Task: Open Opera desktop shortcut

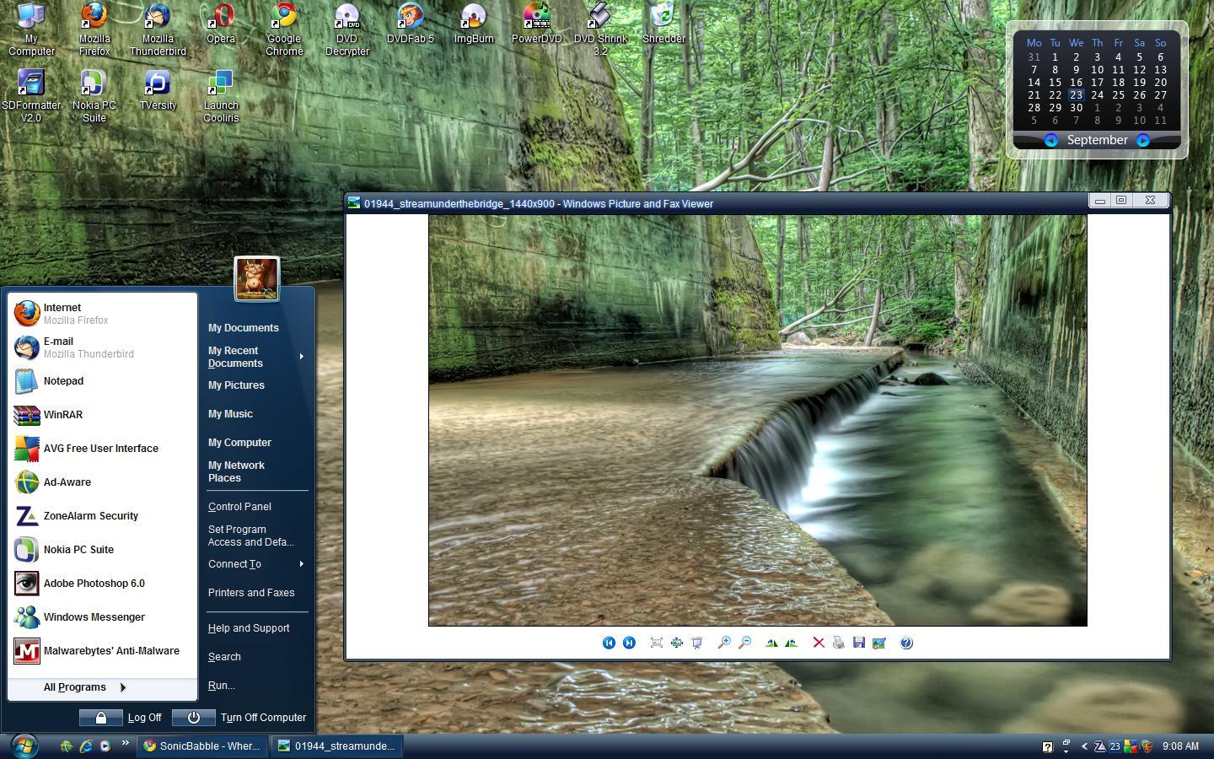Action: (221, 24)
